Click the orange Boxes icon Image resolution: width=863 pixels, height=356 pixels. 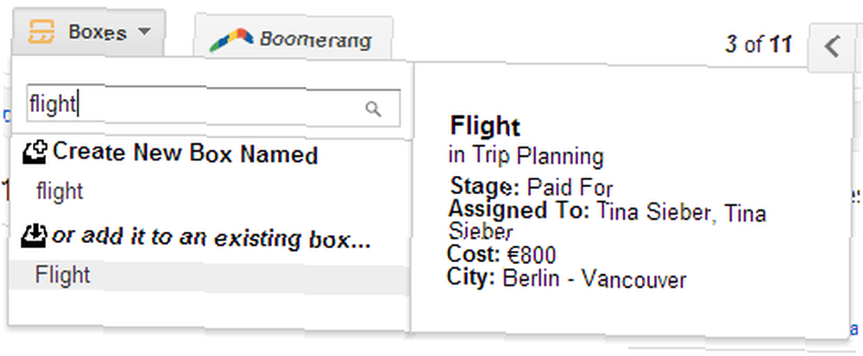tap(41, 31)
